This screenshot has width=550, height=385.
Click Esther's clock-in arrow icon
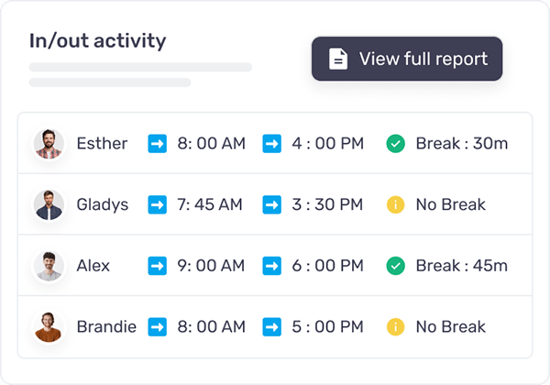coord(157,143)
